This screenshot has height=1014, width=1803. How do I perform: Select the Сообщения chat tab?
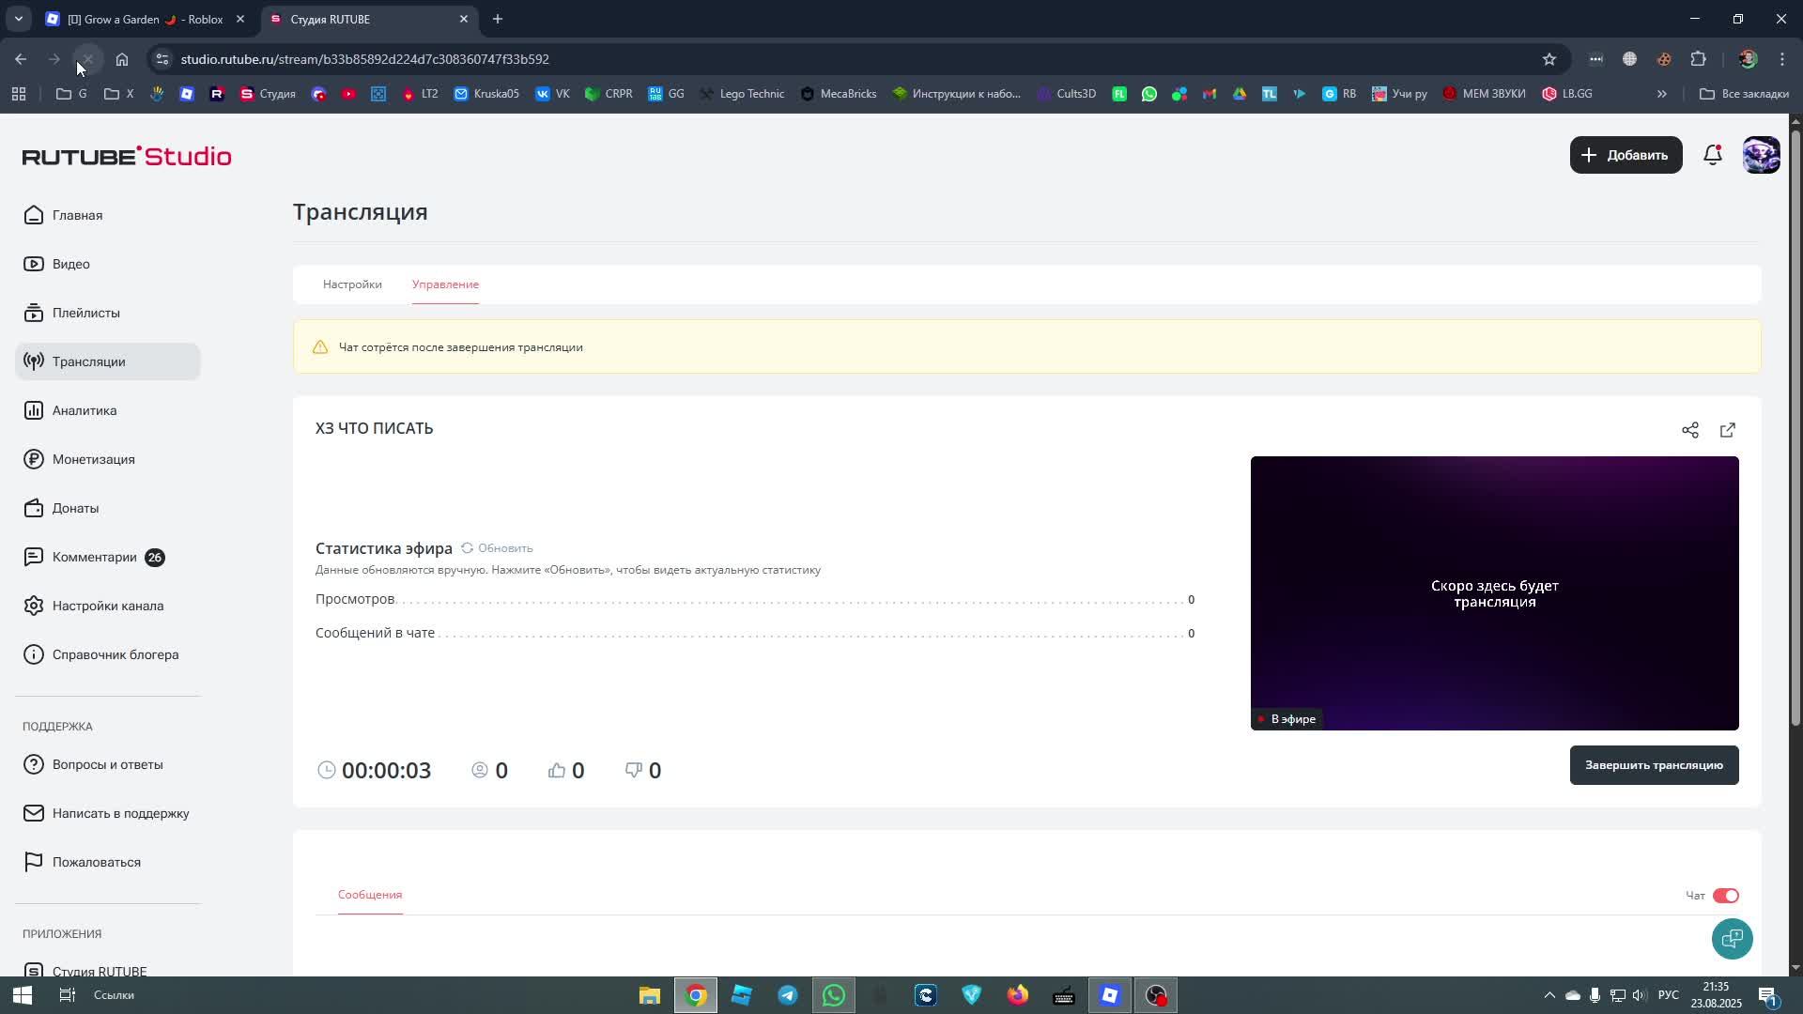(x=370, y=895)
